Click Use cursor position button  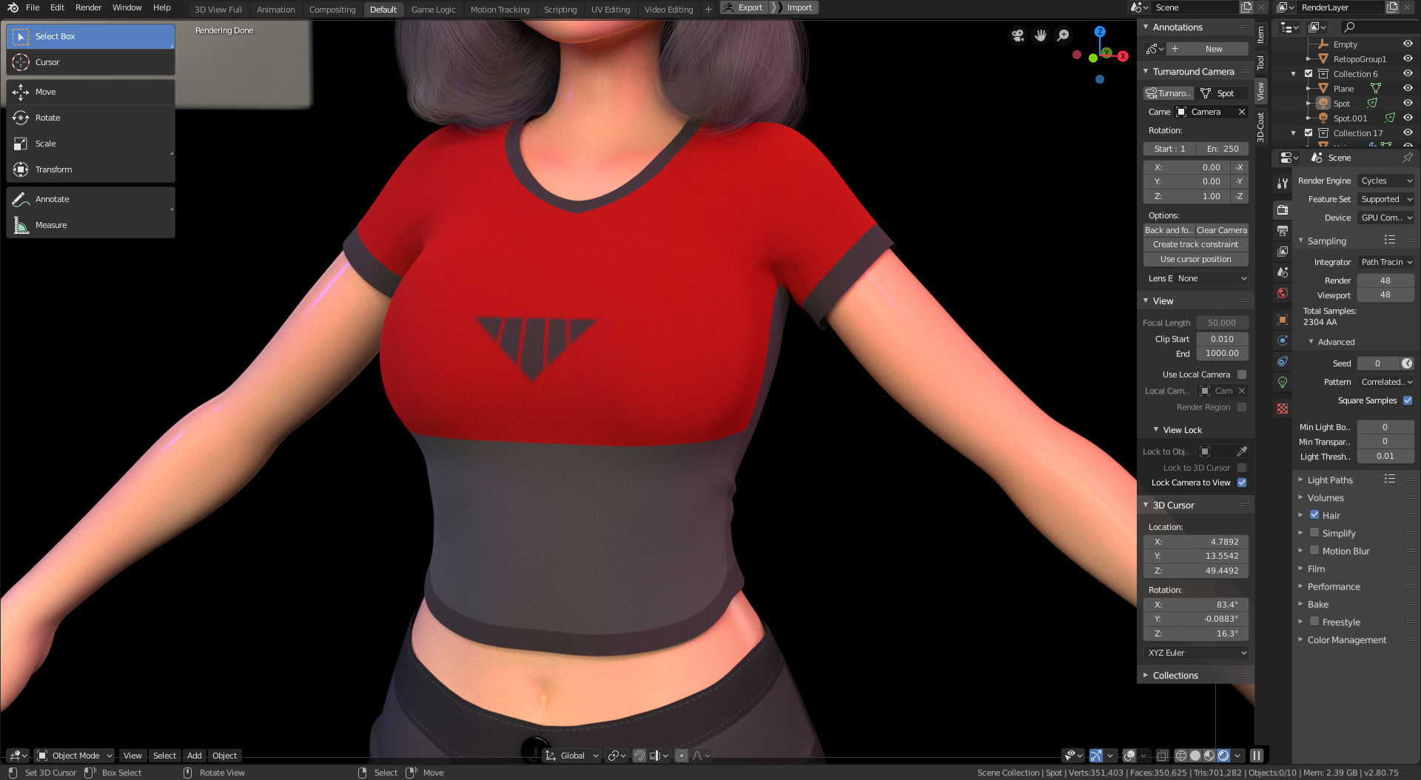[x=1195, y=259]
